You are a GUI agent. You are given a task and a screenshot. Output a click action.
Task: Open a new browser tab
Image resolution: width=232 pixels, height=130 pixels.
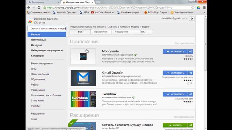coord(98,2)
